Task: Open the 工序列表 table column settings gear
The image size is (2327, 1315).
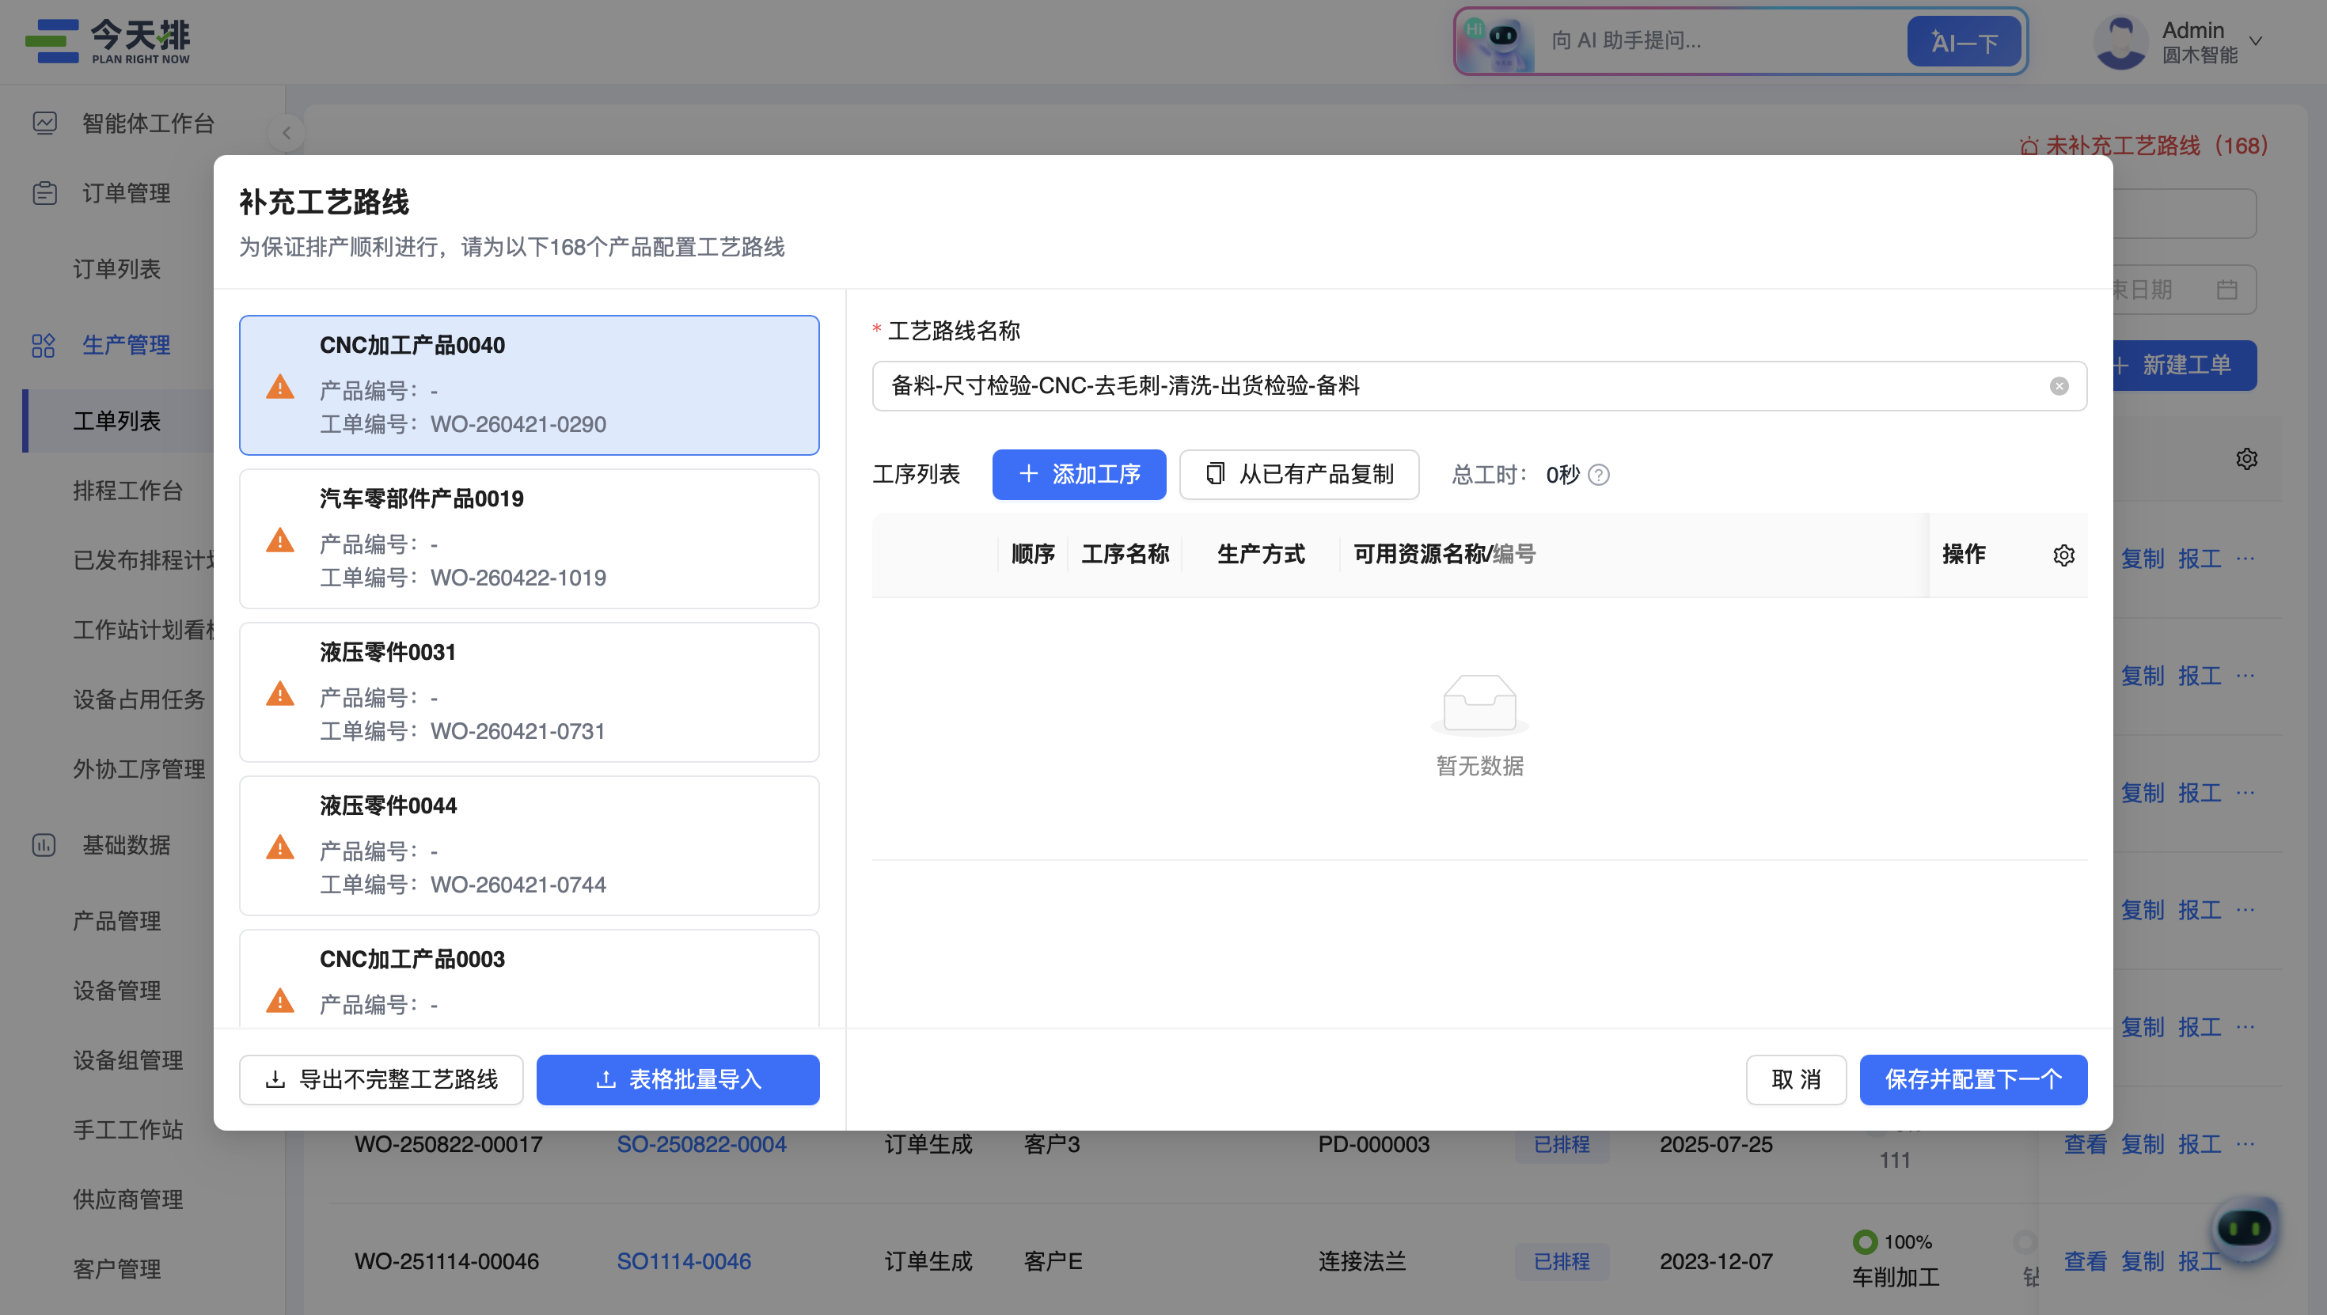Action: [x=2063, y=555]
